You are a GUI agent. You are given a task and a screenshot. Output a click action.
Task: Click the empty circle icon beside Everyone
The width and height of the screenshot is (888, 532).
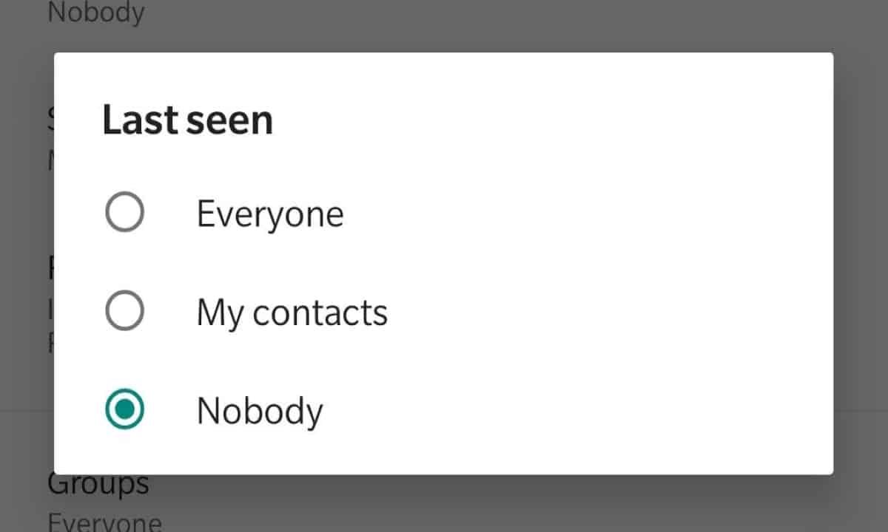tap(124, 214)
